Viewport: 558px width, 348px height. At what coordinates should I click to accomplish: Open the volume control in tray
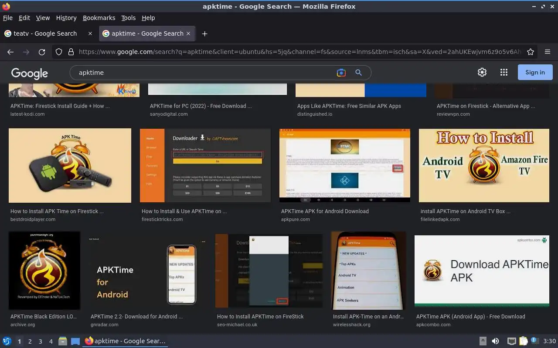coord(496,341)
